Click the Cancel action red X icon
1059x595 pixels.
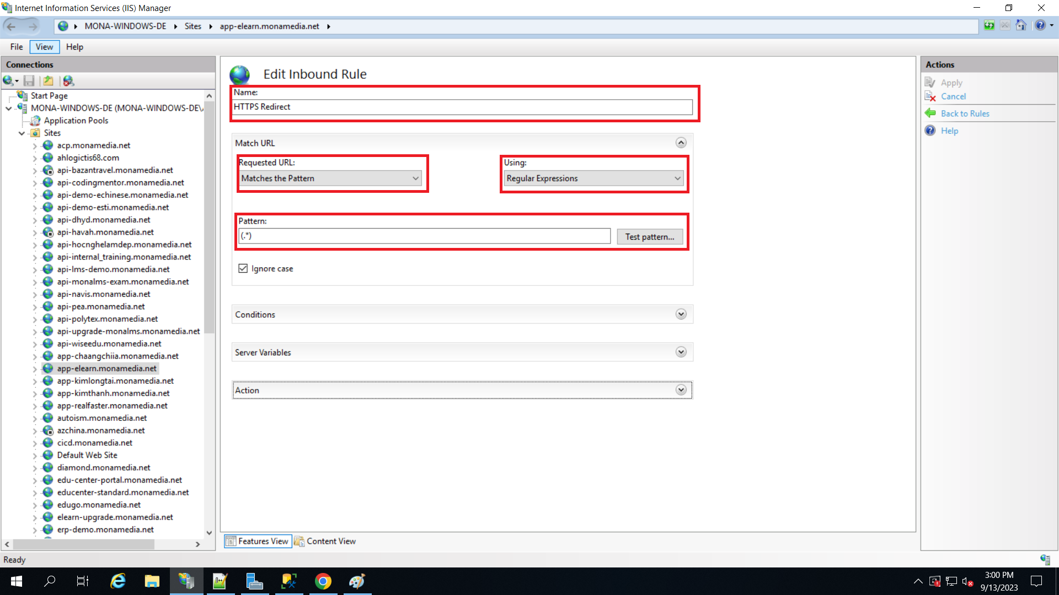tap(930, 96)
